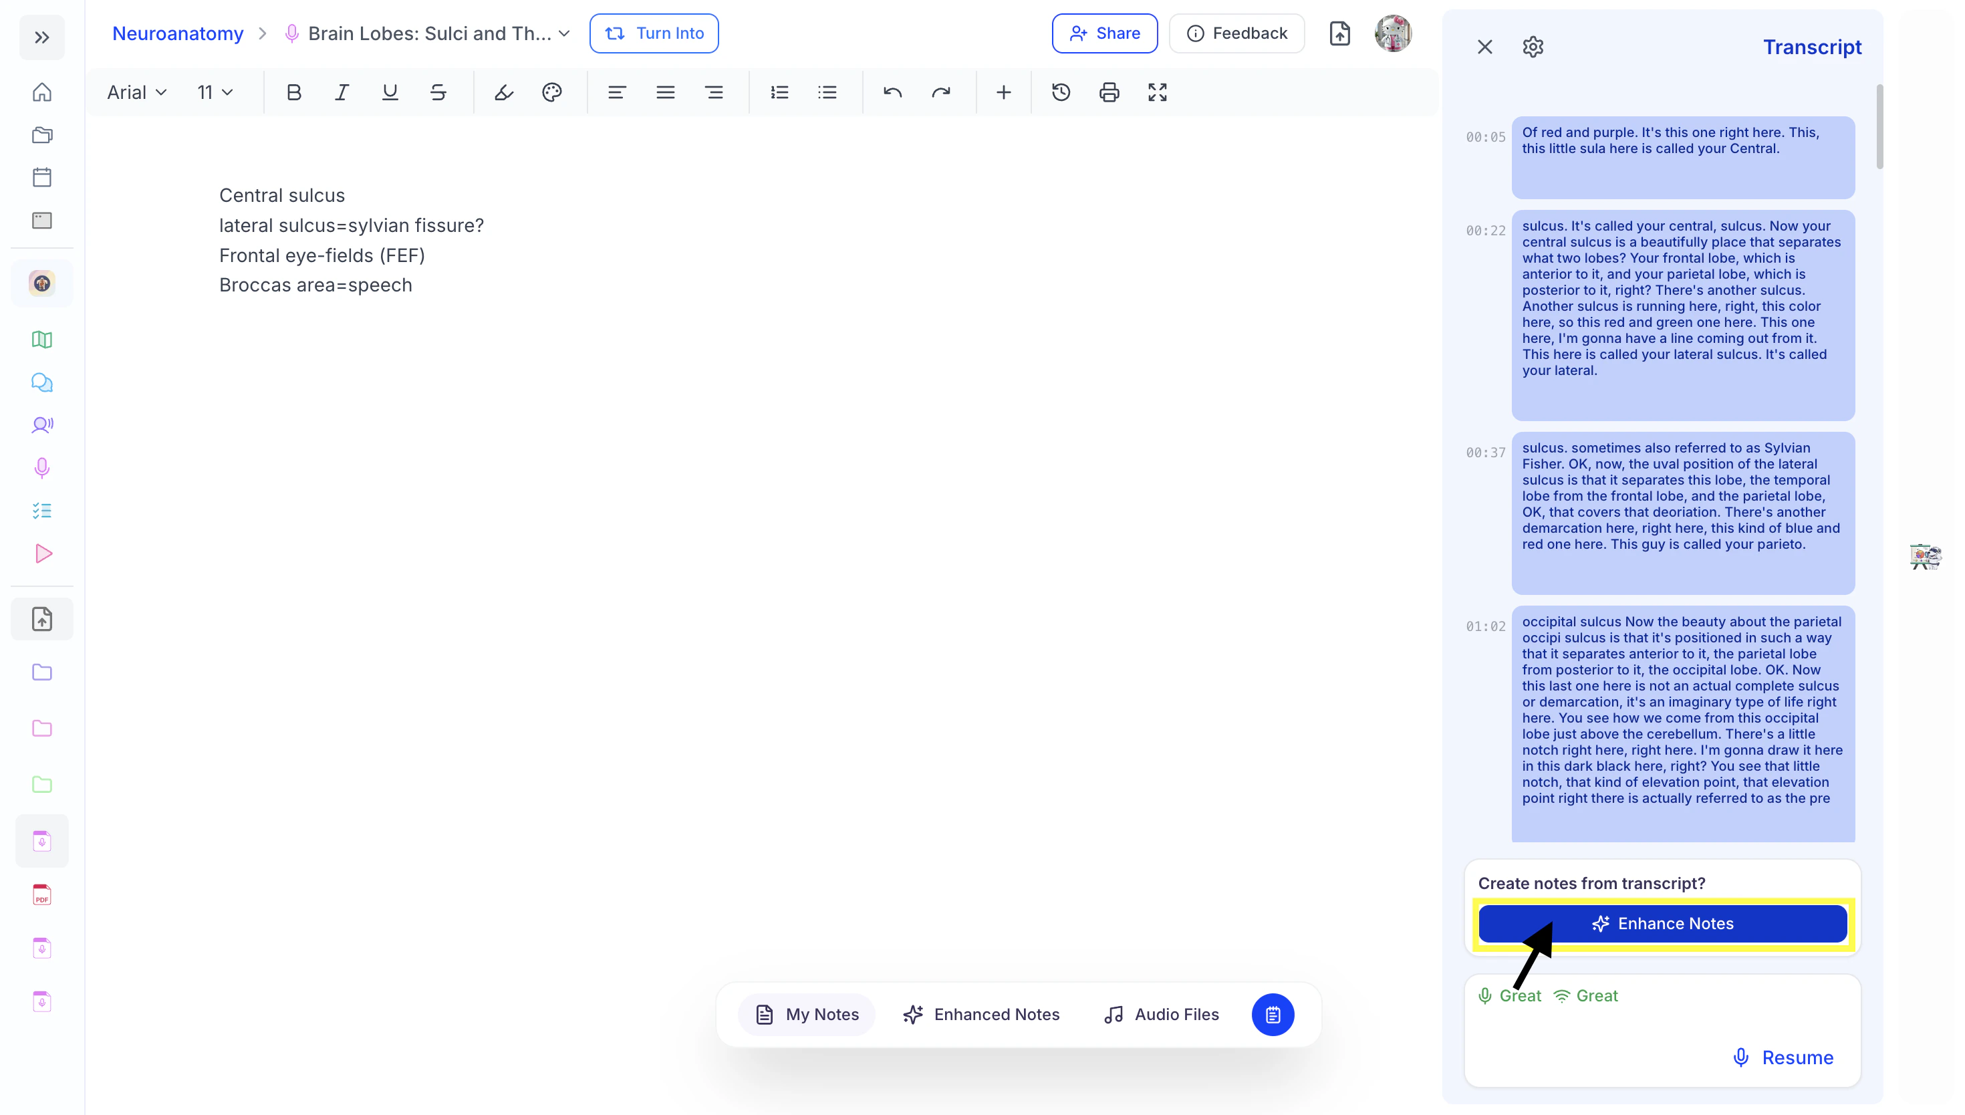
Task: Insert a numbered list
Action: coord(779,93)
